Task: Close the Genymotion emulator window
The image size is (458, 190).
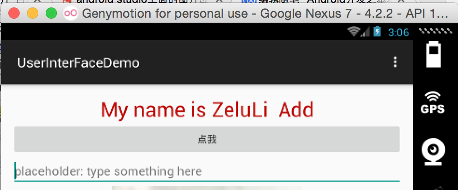Action: pyautogui.click(x=14, y=14)
